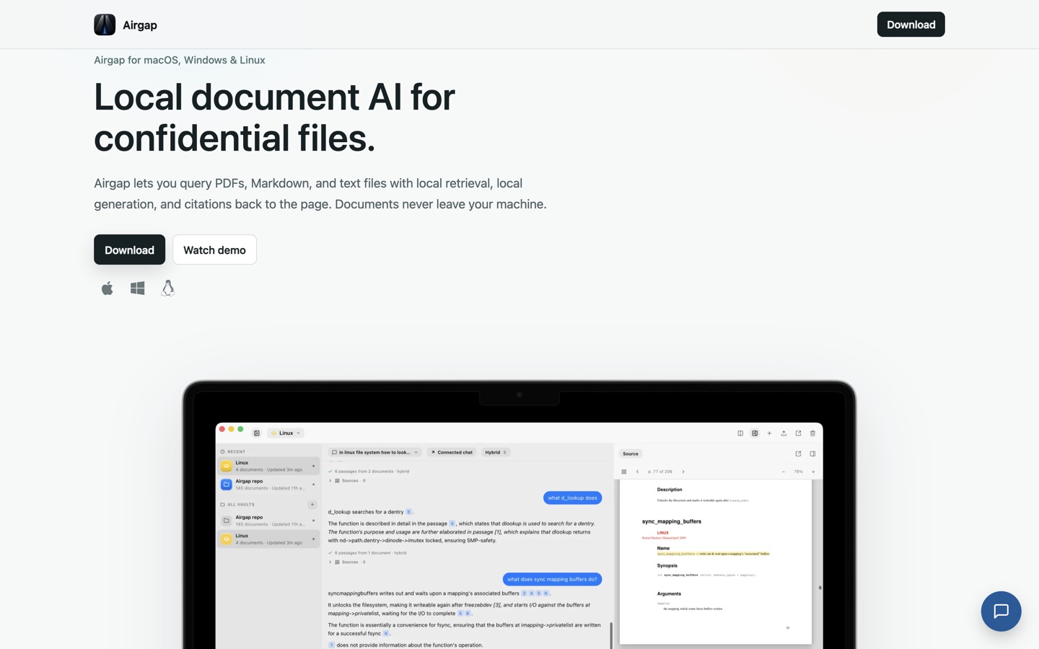
Task: Click the 'what does sync mapping buffers do?' bubble
Action: coord(552,579)
